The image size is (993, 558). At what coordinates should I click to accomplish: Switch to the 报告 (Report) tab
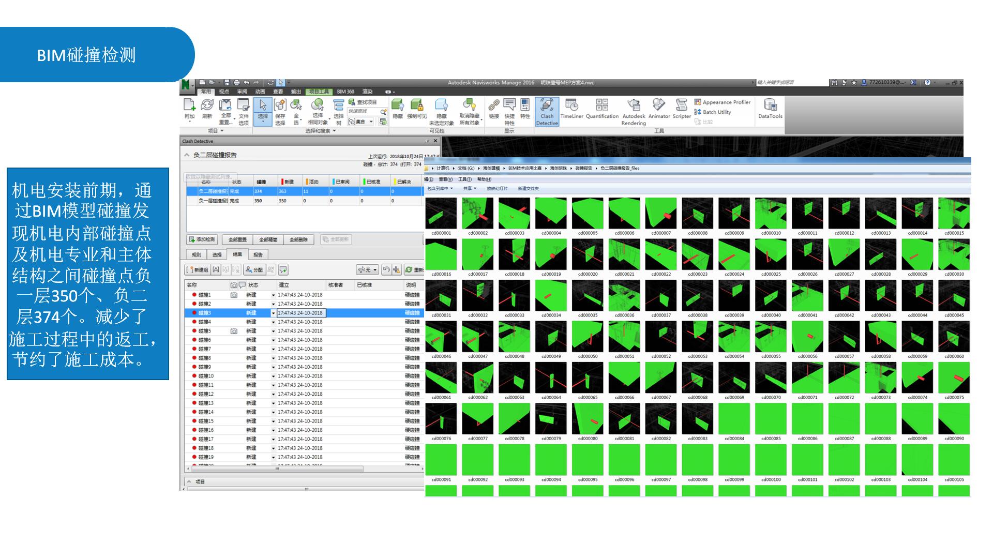click(x=258, y=254)
